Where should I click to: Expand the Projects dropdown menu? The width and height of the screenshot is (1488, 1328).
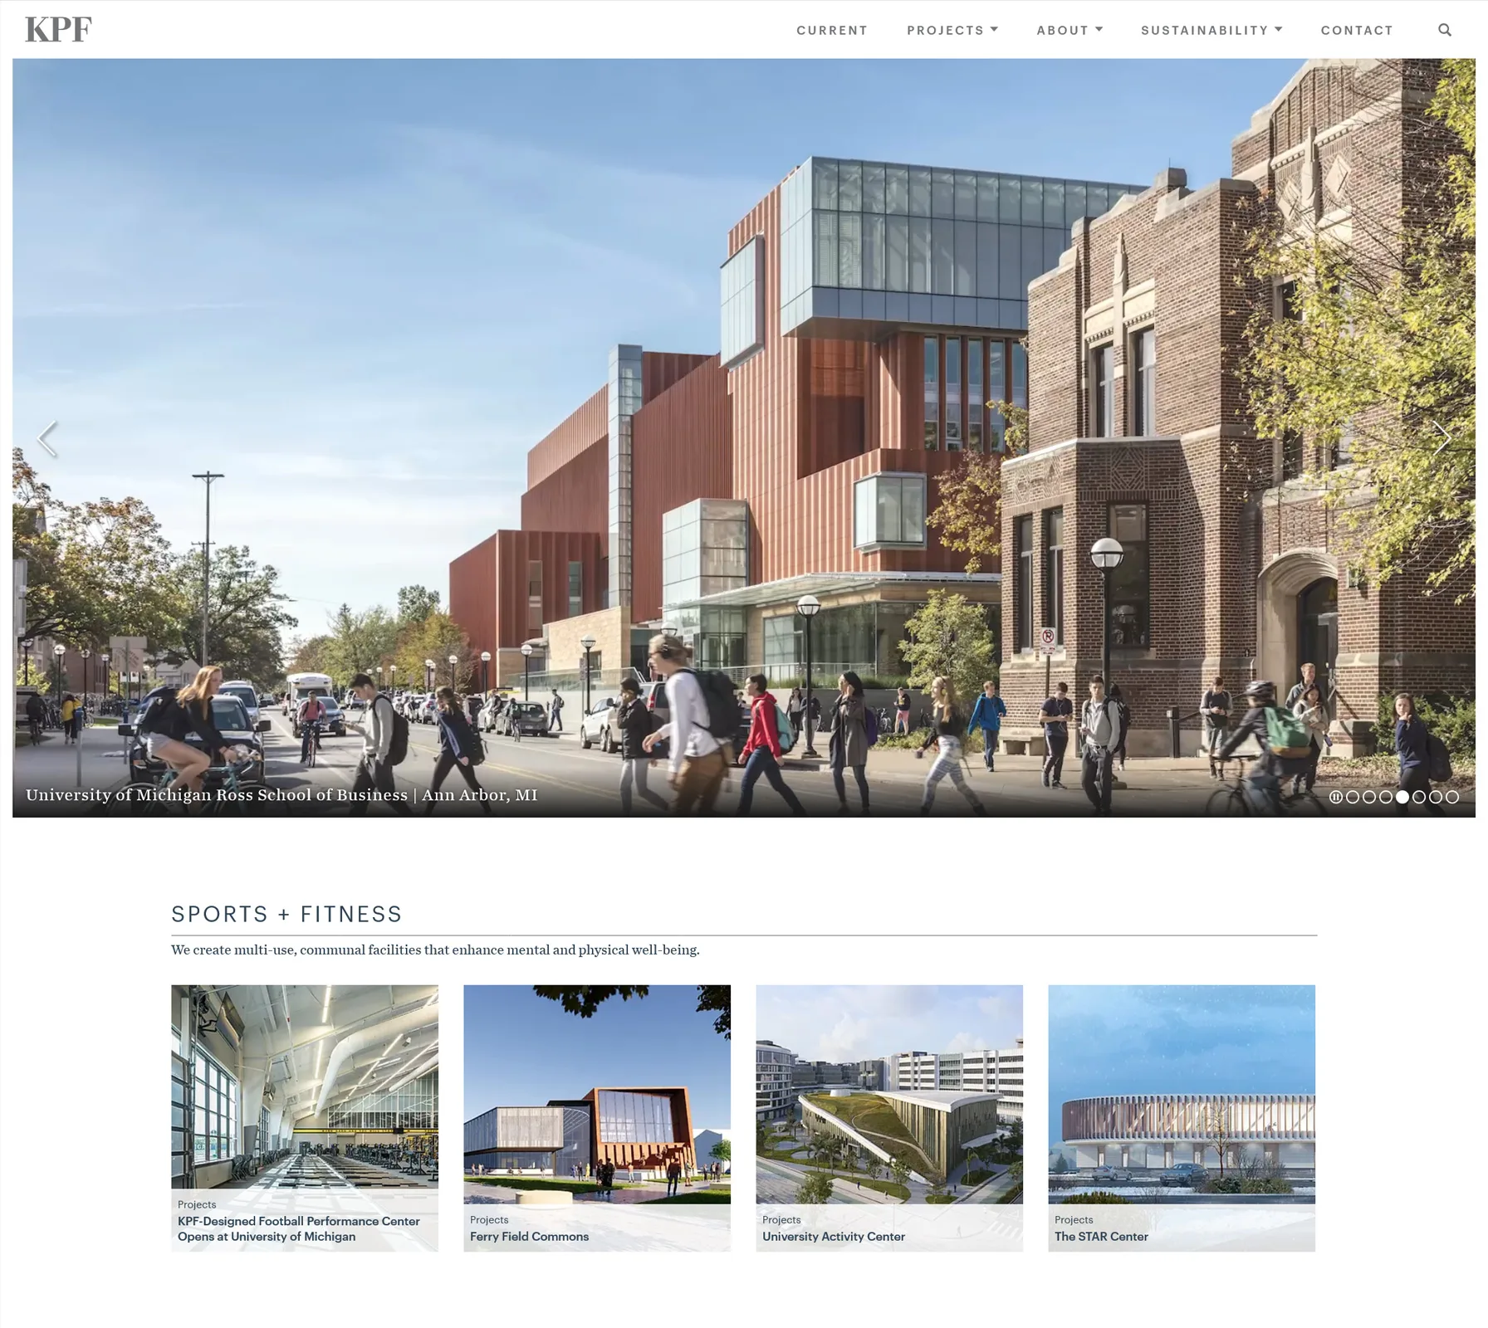[x=952, y=31]
